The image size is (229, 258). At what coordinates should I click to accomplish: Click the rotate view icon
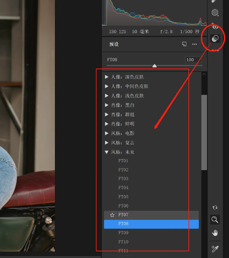(215, 208)
